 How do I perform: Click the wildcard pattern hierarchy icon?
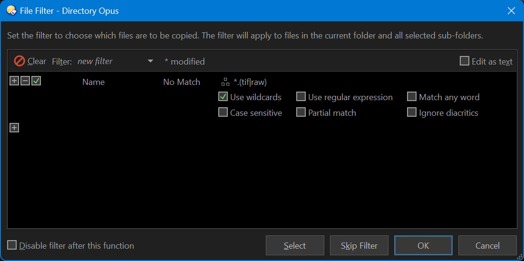click(225, 82)
